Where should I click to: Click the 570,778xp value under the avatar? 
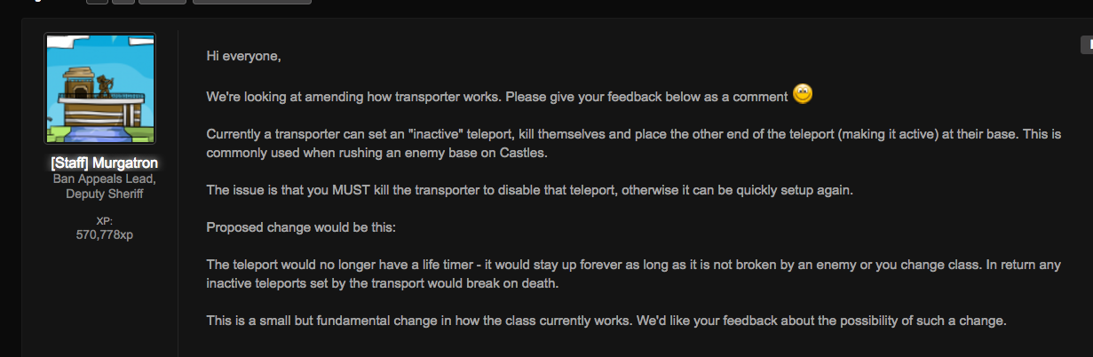click(104, 234)
